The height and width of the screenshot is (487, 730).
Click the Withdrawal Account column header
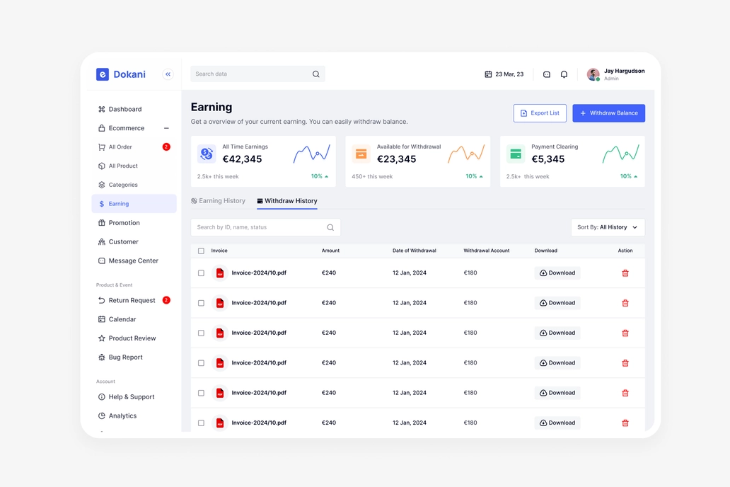[x=487, y=251]
